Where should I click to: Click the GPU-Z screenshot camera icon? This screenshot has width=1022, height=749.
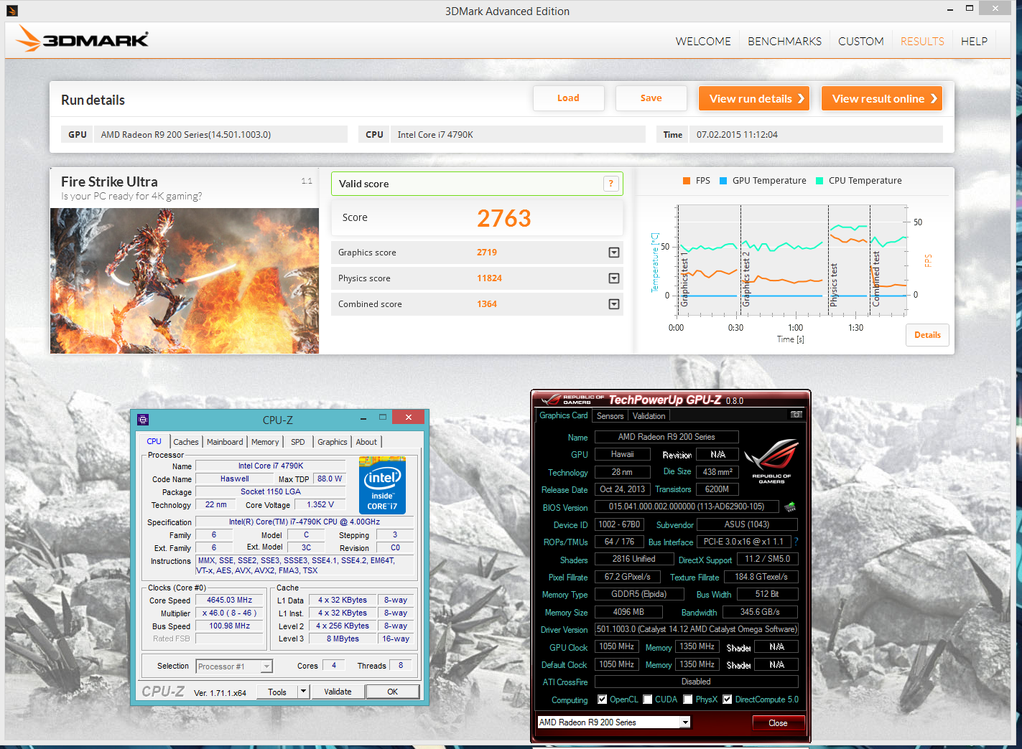point(796,415)
